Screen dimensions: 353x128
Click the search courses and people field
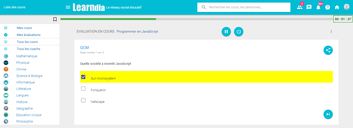pos(244,7)
